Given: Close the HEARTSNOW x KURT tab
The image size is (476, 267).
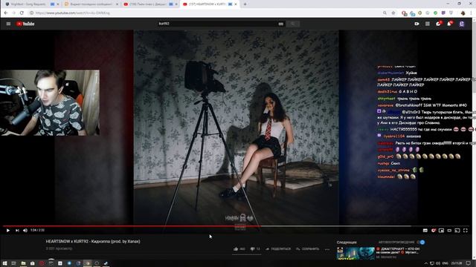Looking at the screenshot, I should pyautogui.click(x=236, y=4).
